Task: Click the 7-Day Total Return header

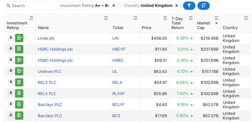Action: coord(177,23)
